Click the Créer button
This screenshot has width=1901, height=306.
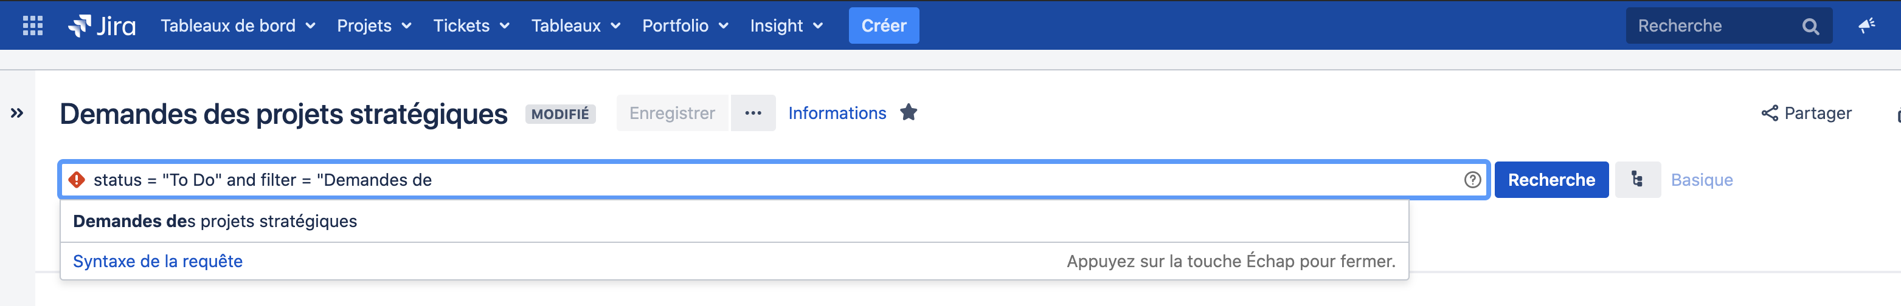(884, 26)
